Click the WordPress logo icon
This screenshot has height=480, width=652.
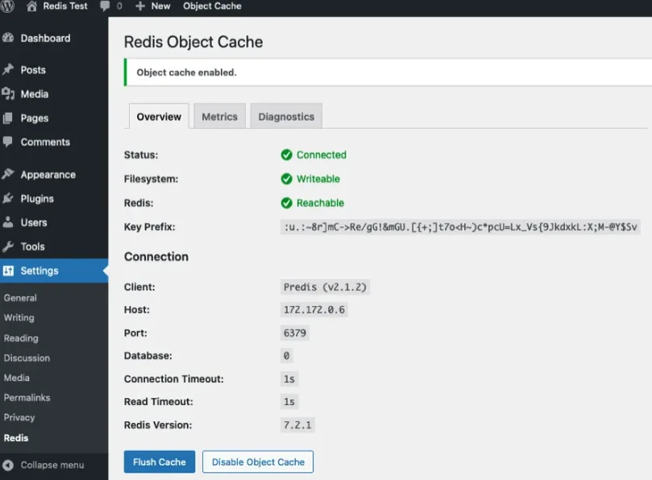tap(9, 6)
